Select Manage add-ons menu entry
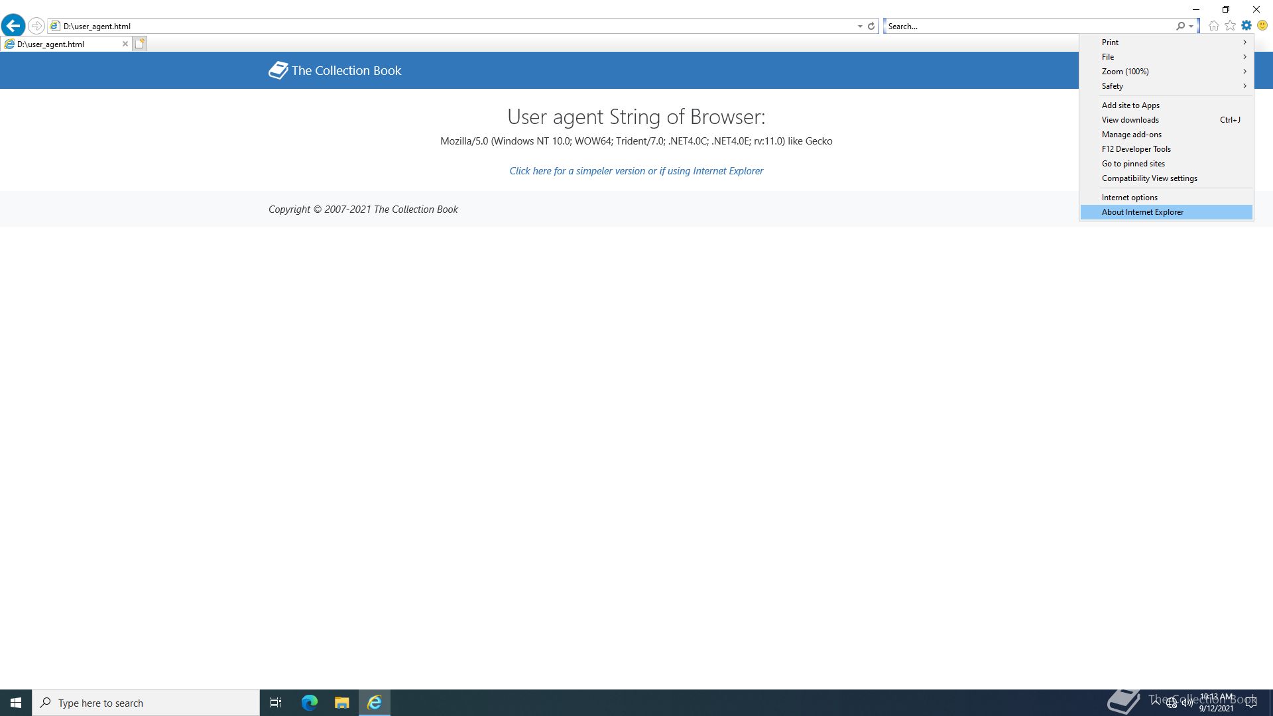The width and height of the screenshot is (1273, 716). 1166,135
